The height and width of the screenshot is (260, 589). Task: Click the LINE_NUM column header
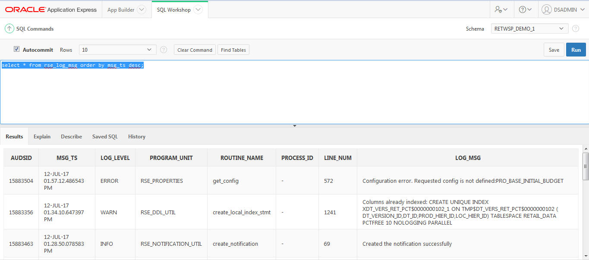coord(338,158)
